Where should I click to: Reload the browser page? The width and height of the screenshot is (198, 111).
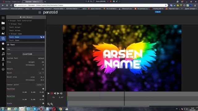click(11, 6)
